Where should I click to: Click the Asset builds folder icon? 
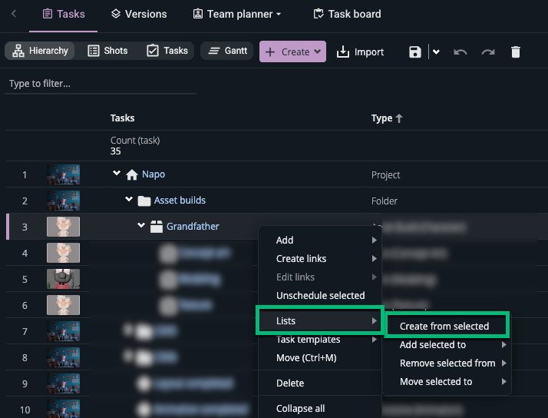coord(144,201)
